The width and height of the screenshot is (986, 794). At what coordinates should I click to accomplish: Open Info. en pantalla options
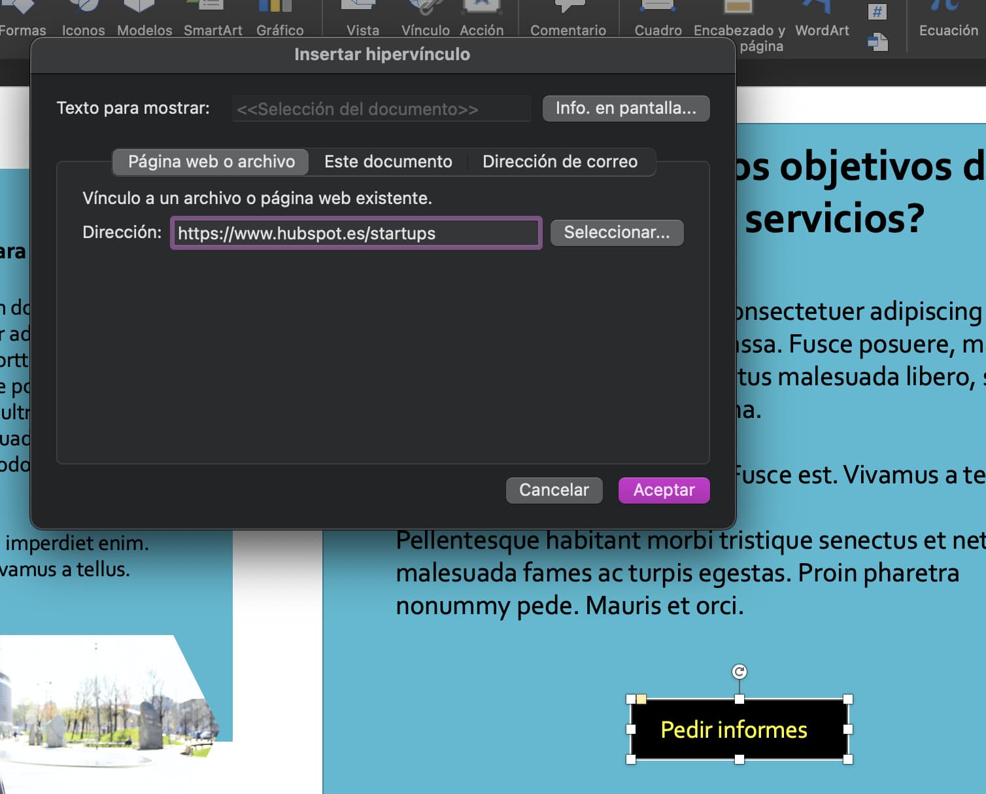(x=625, y=108)
